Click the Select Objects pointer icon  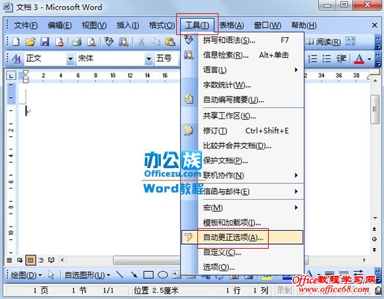tap(51, 275)
